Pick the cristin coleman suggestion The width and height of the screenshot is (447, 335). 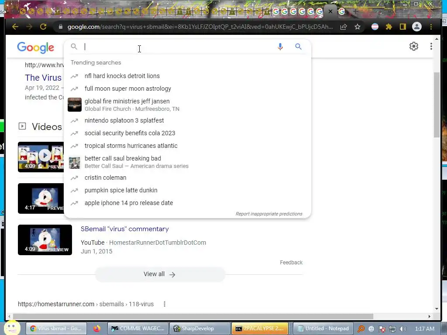105,178
